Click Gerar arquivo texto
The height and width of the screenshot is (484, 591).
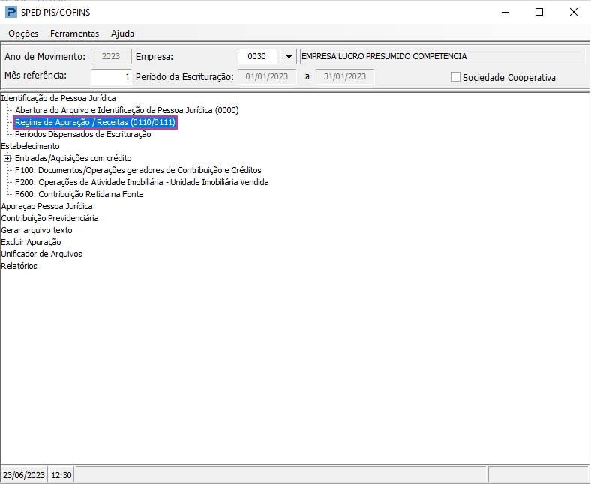coord(37,230)
